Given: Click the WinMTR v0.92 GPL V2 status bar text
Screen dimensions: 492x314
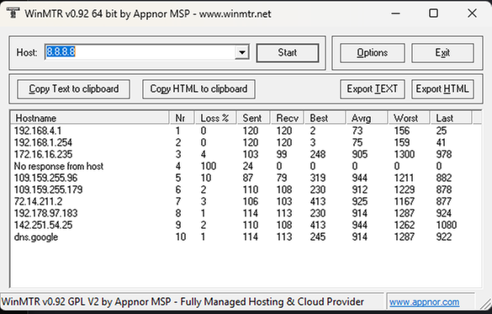Looking at the screenshot, I should pos(183,302).
